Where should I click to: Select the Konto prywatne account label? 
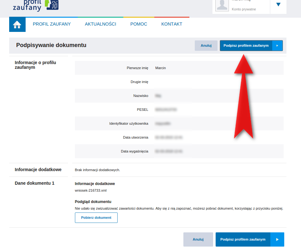coord(244,9)
